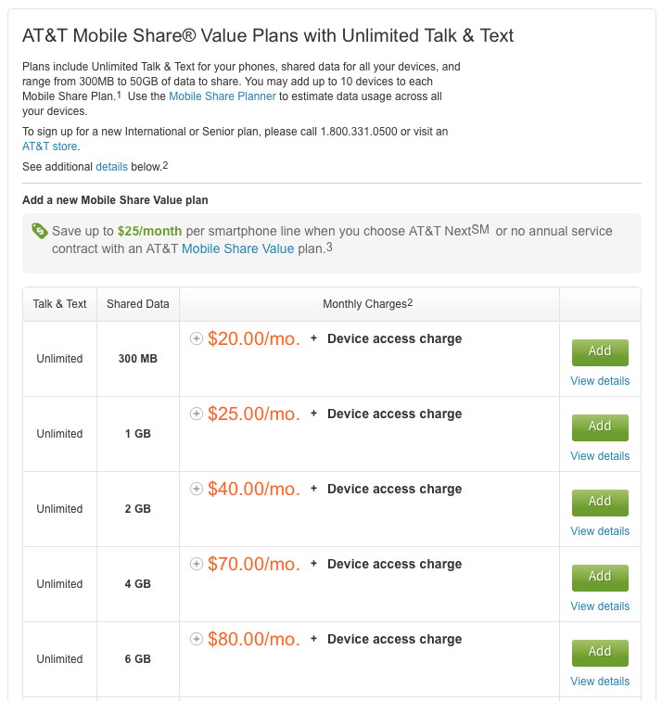Image resolution: width=662 pixels, height=701 pixels.
Task: View details for 2 GB plan
Action: tap(600, 531)
